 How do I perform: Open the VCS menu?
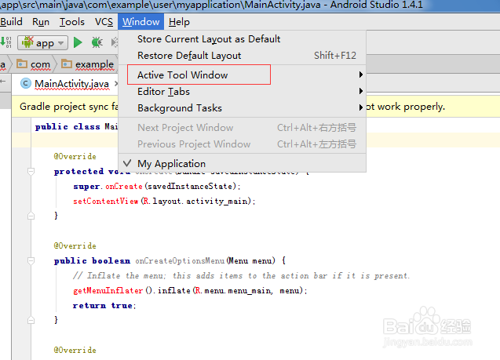pyautogui.click(x=104, y=22)
